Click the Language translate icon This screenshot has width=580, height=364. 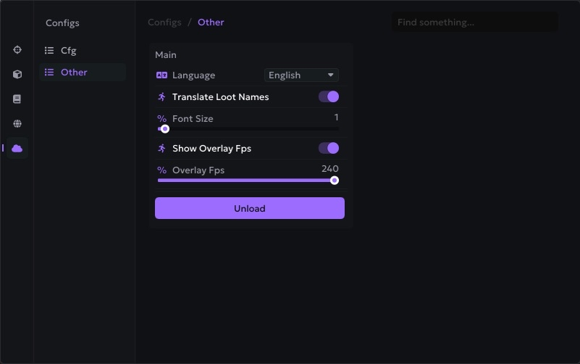[x=161, y=75]
